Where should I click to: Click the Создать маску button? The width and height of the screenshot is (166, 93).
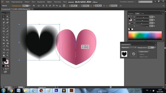coord(143,52)
